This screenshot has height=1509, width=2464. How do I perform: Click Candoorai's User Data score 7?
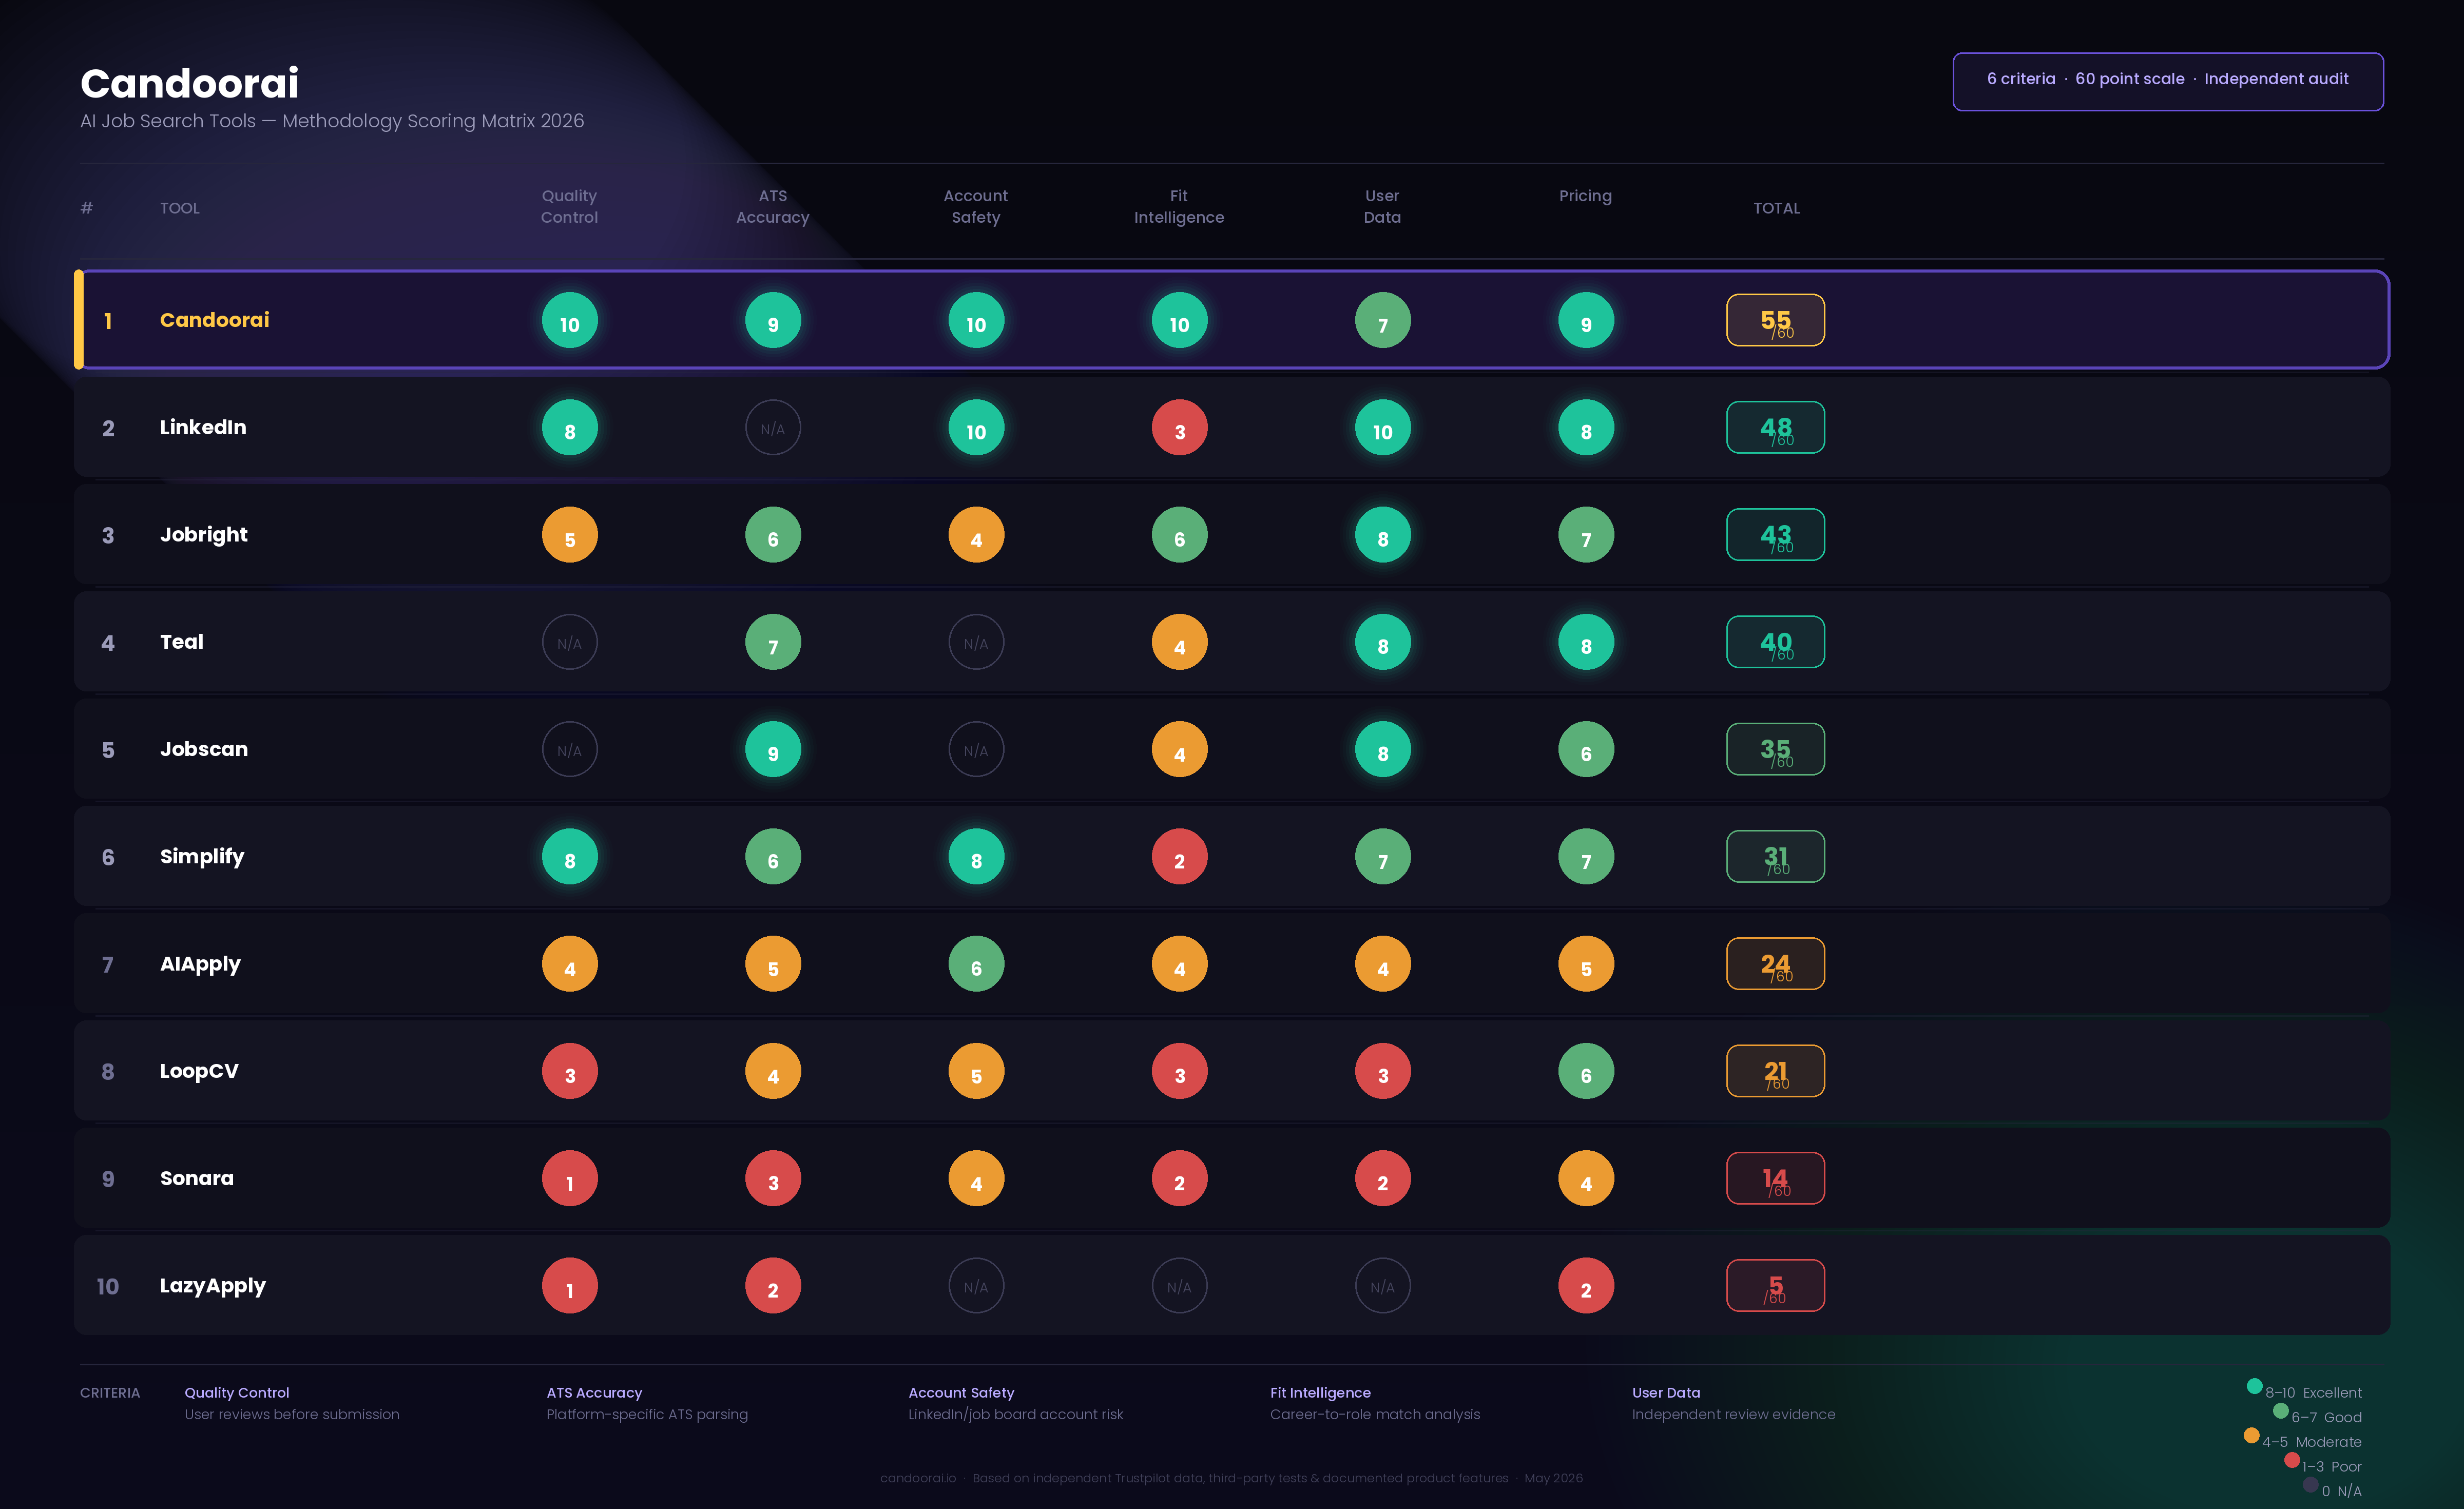tap(1382, 320)
